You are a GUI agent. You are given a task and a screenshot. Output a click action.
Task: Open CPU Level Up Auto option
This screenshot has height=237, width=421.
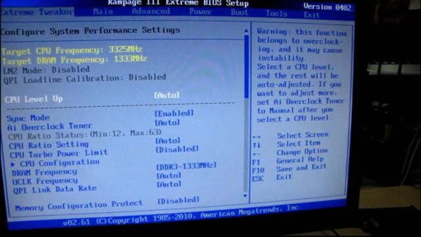coord(166,95)
